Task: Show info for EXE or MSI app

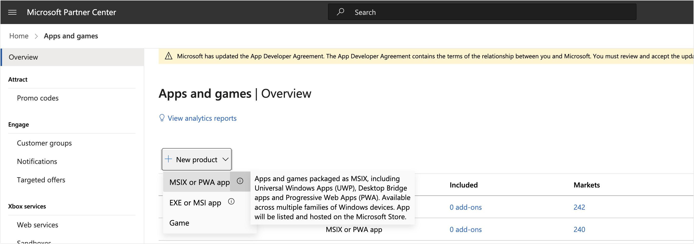Action: point(232,202)
